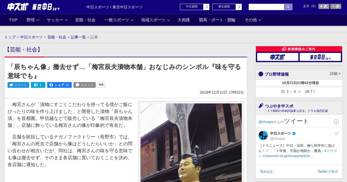Click the Hatena B! bookmark button

[38, 85]
